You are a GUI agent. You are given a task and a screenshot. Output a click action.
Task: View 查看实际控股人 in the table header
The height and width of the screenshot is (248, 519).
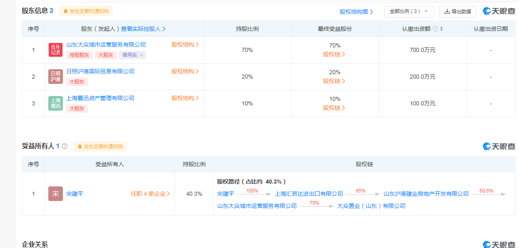[x=143, y=29]
